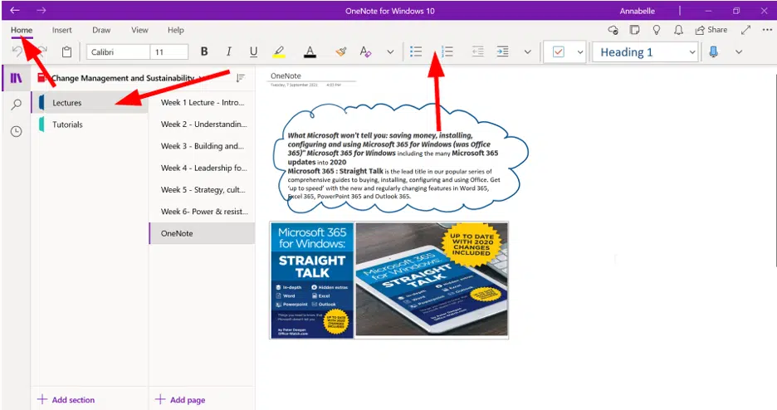The height and width of the screenshot is (410, 777).
Task: Click the OneNote page title
Action: [286, 76]
